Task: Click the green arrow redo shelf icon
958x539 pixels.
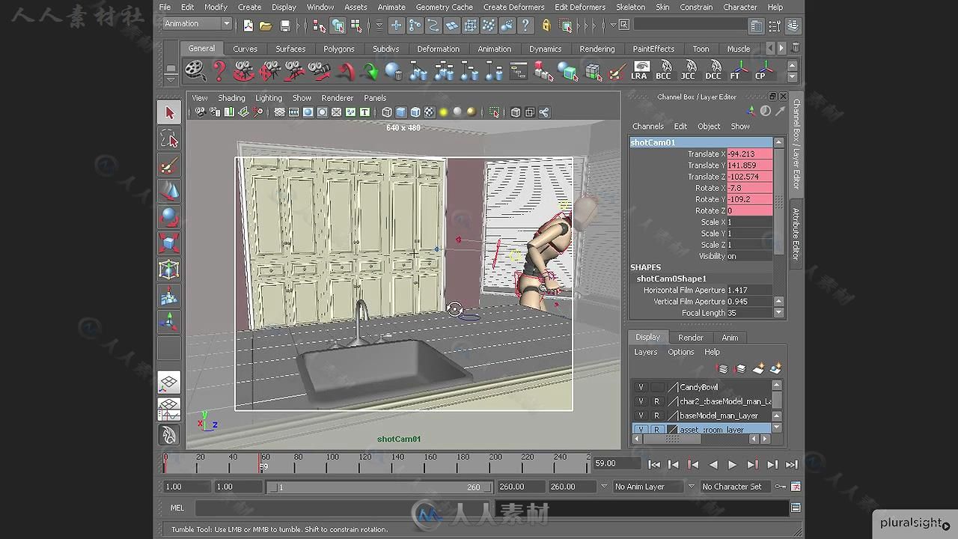Action: [370, 71]
